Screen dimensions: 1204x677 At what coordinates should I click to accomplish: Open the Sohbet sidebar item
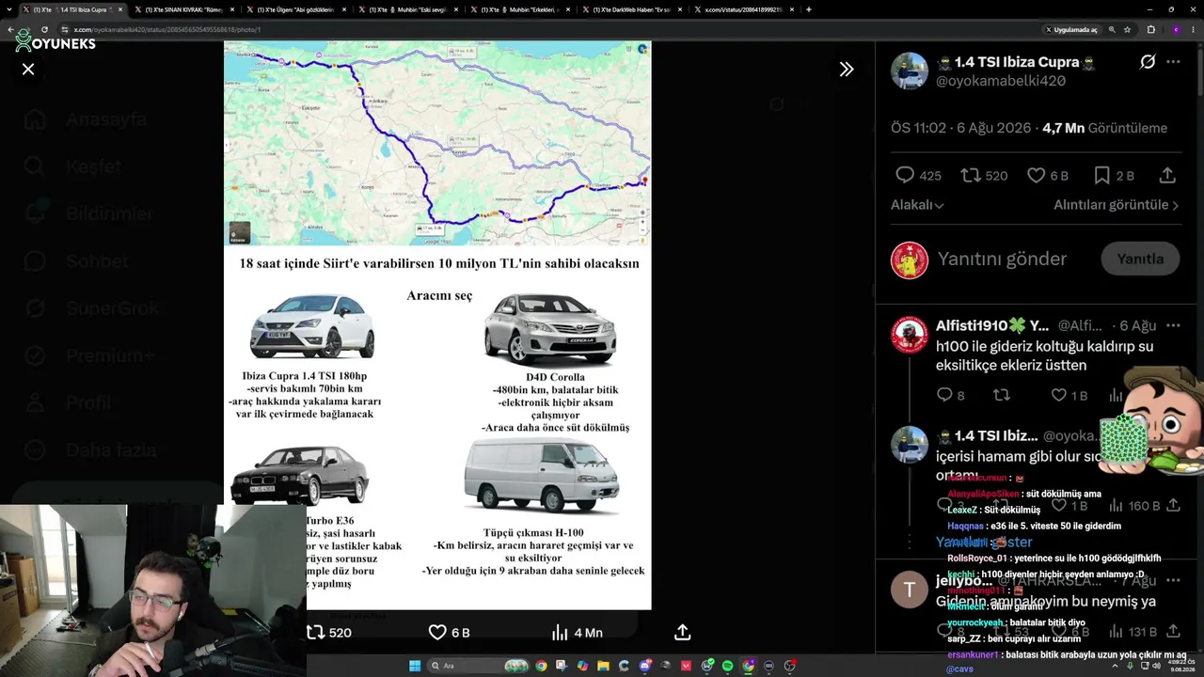[75, 260]
